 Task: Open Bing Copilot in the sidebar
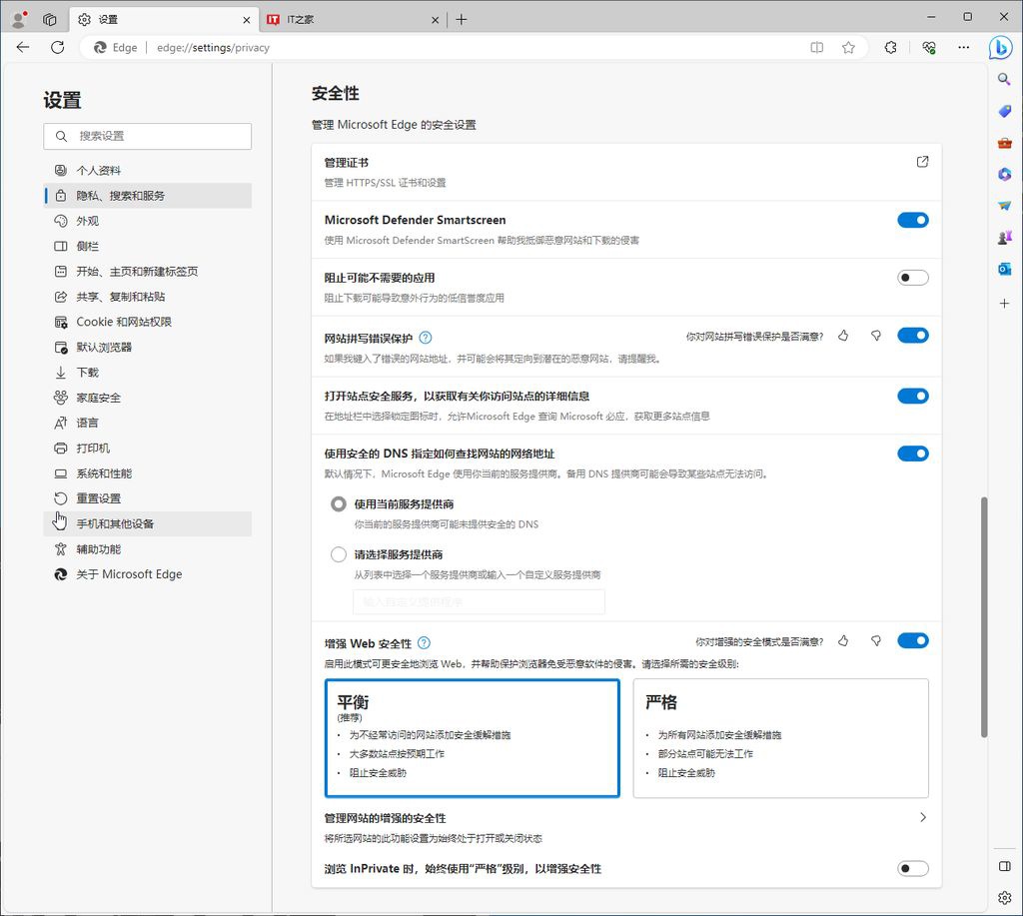point(1002,47)
